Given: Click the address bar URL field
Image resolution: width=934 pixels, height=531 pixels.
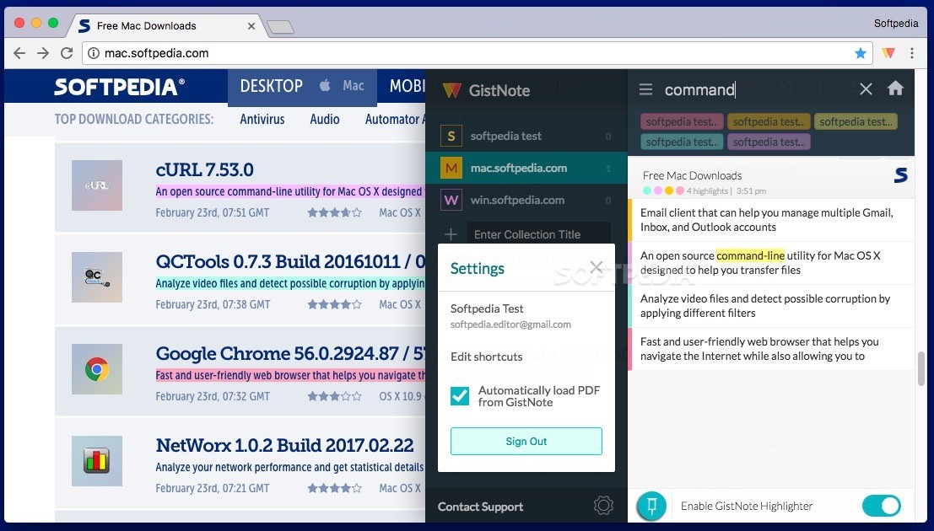Looking at the screenshot, I should click(477, 53).
